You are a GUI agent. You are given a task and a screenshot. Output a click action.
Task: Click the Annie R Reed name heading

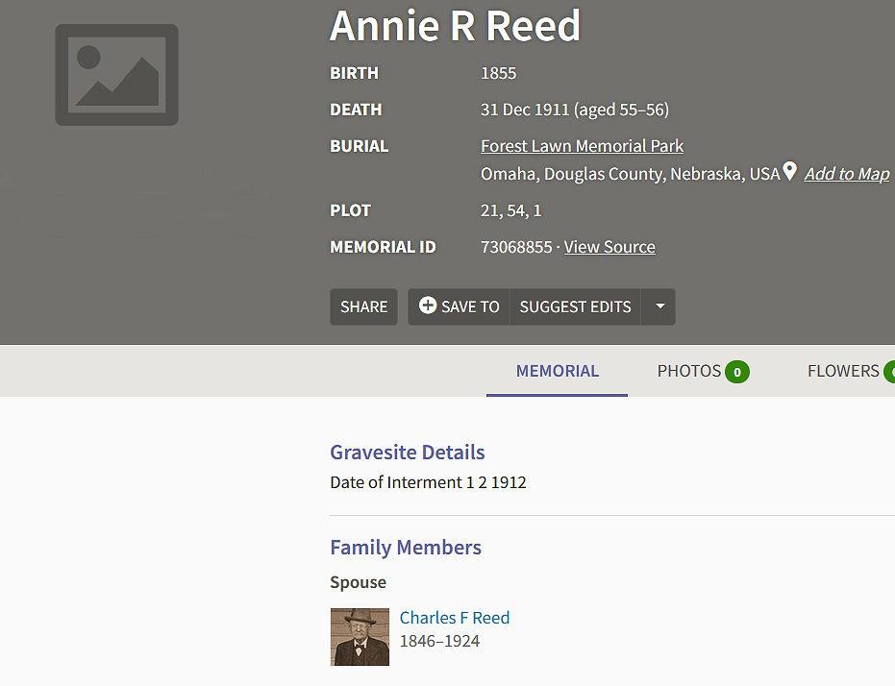[x=455, y=26]
